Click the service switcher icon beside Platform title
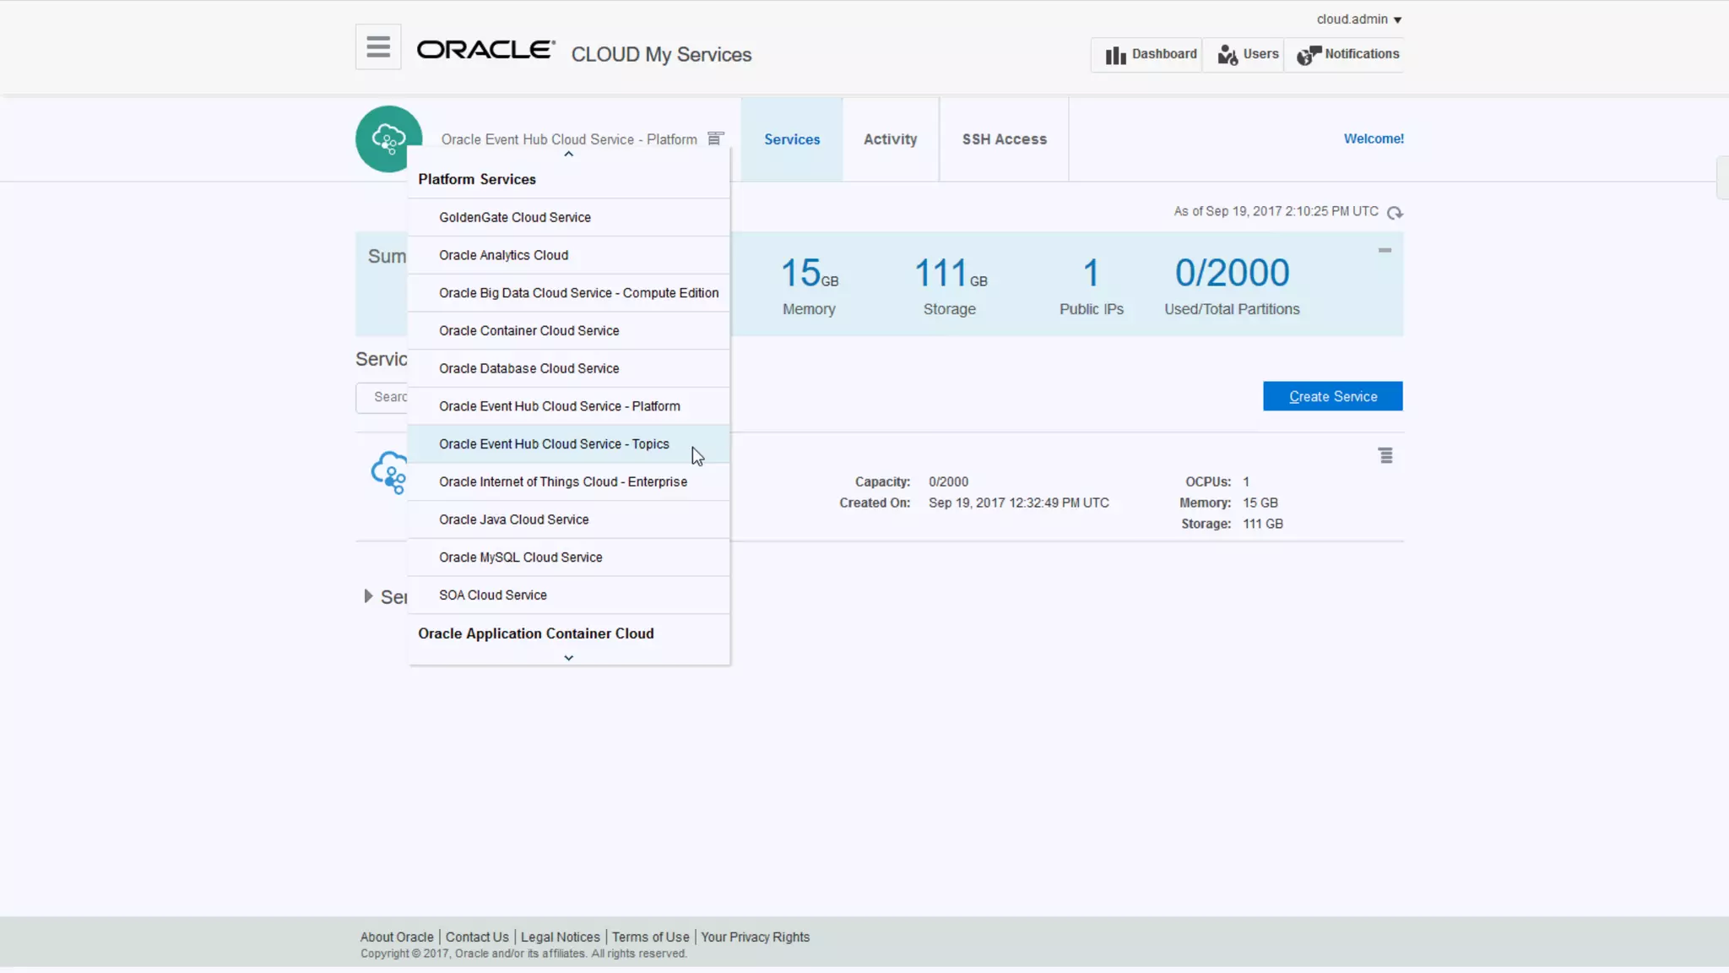Screen dimensions: 1729x973 [715, 139]
